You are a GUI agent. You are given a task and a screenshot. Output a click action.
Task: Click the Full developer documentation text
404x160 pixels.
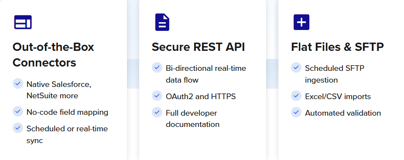[x=193, y=119]
